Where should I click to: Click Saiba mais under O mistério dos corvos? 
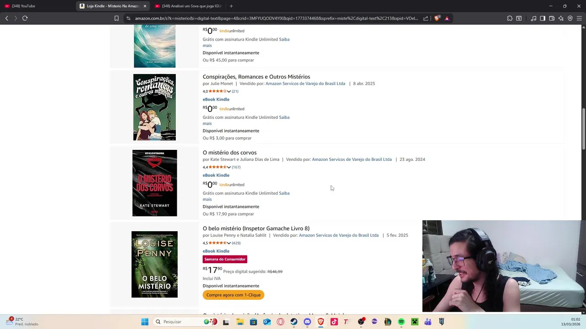[x=284, y=193]
